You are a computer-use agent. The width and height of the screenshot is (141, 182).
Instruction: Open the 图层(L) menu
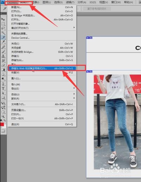pos(47,2)
